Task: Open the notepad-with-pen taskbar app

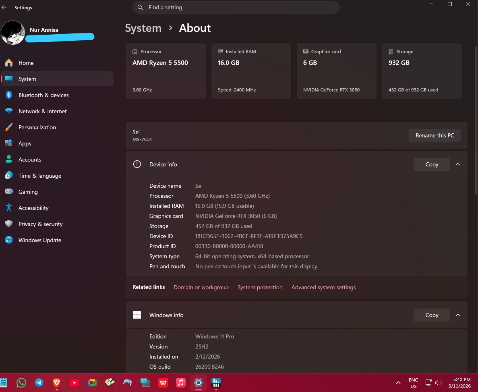Action: (110, 383)
